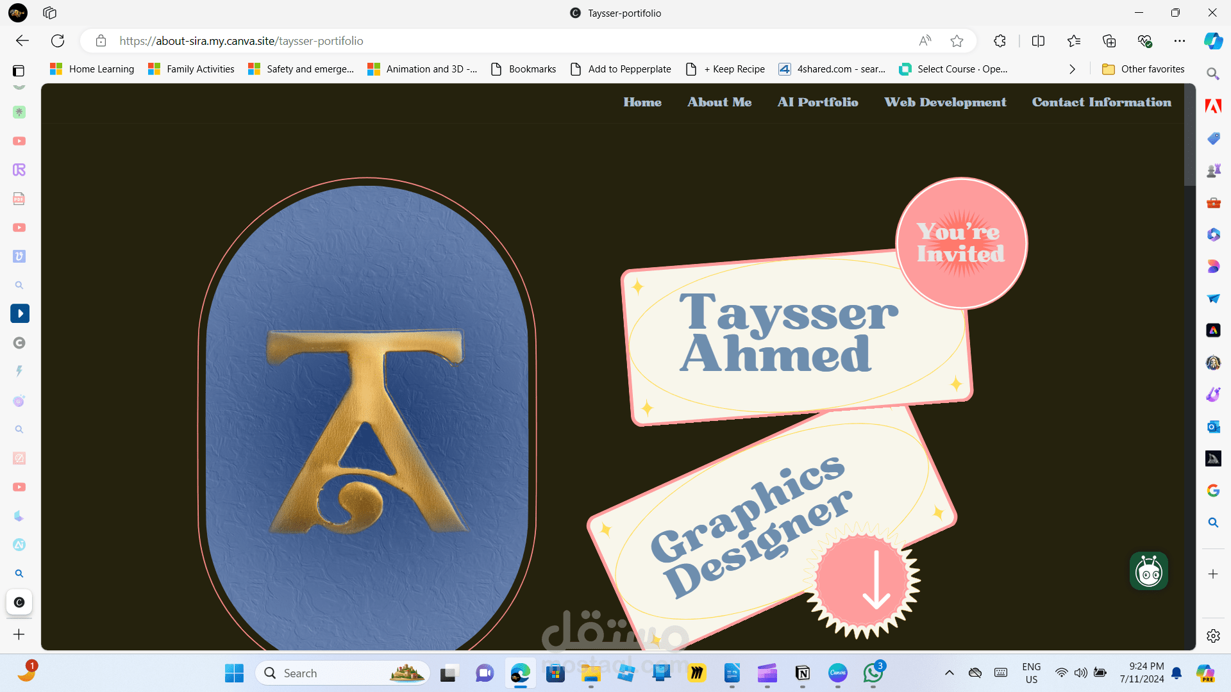Open the AI Portfolio section
Viewport: 1231px width, 692px height.
(817, 103)
